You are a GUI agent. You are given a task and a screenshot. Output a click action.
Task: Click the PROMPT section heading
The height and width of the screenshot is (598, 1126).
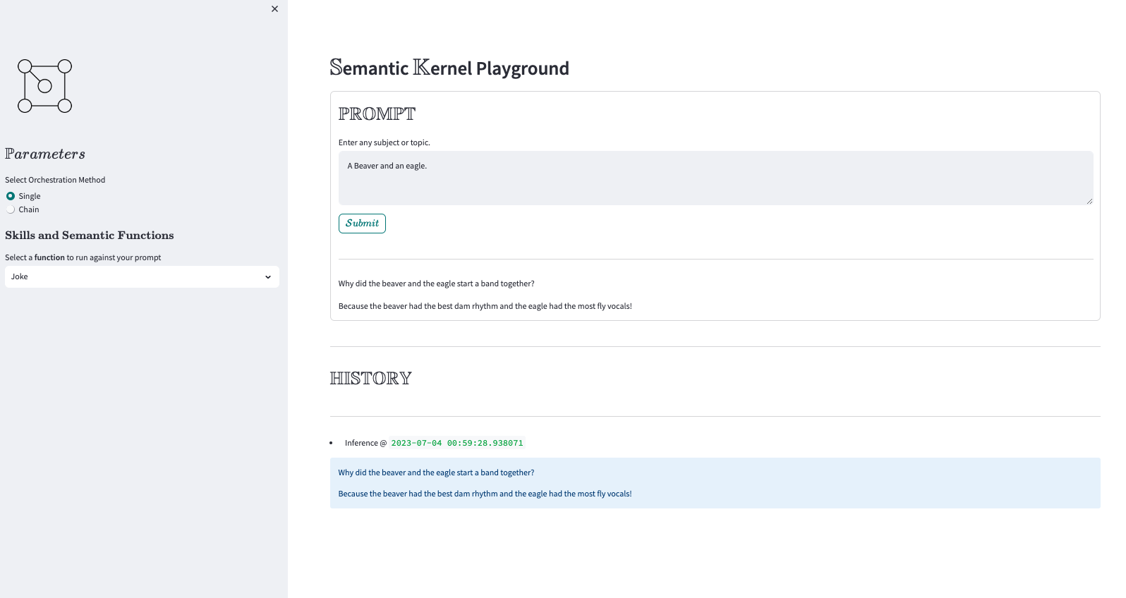[377, 114]
